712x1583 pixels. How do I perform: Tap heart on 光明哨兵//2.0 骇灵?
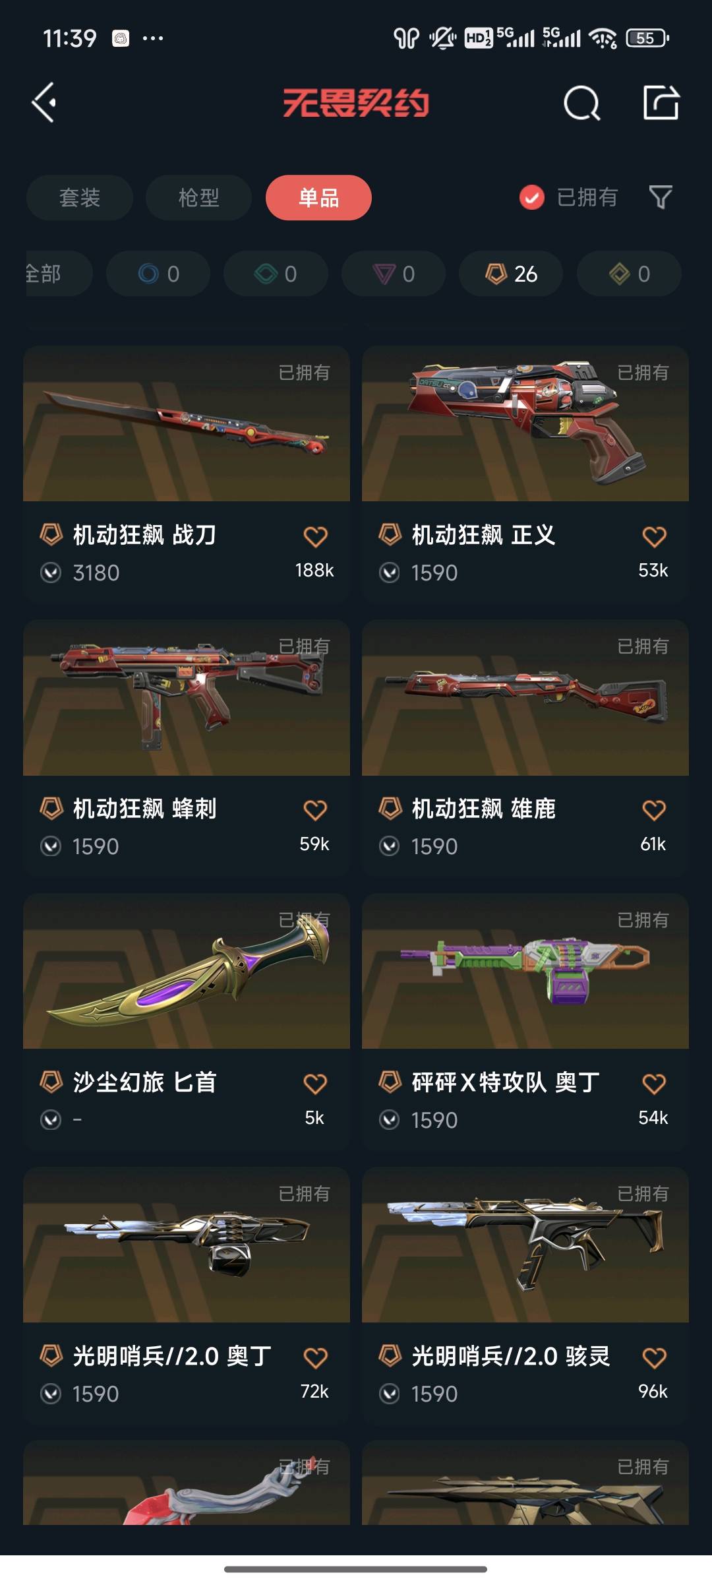pos(654,1357)
